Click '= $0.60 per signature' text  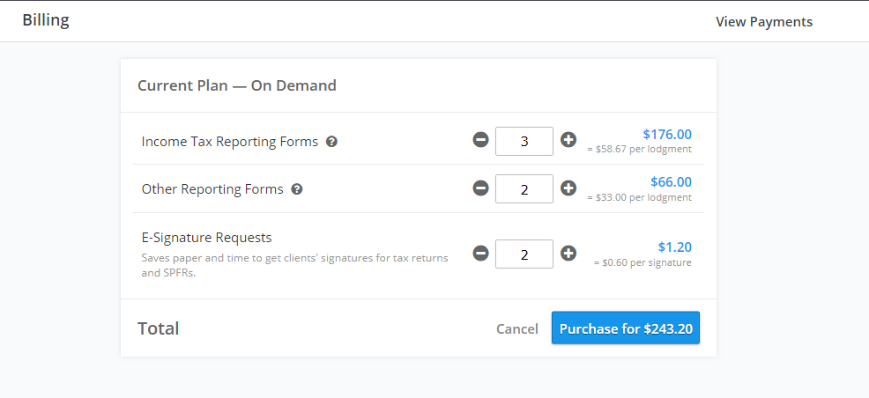coord(642,263)
